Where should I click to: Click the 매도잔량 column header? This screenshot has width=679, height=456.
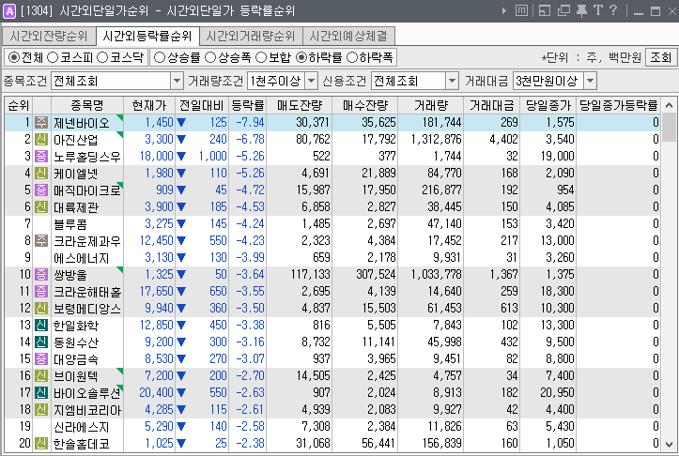[x=300, y=105]
